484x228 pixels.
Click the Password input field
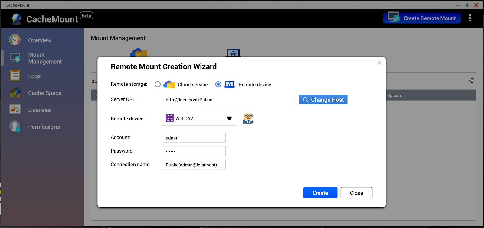pos(194,151)
